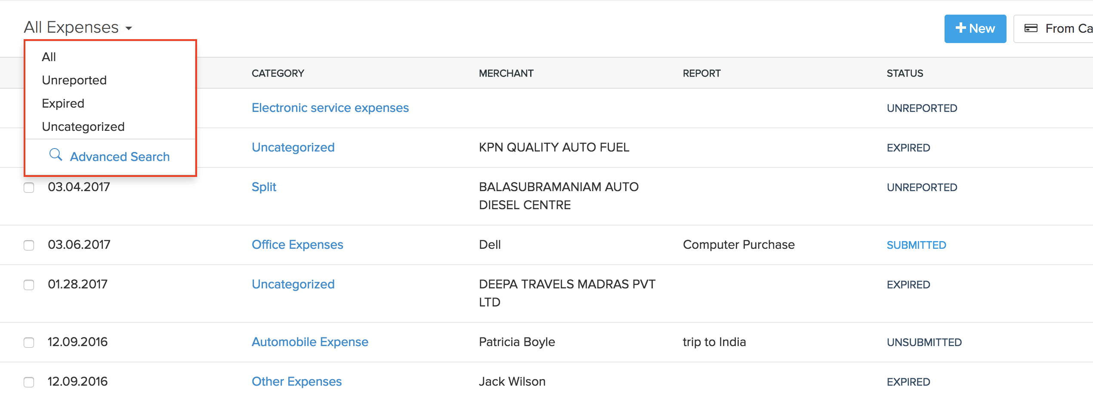Click the SUBMITTED status link
Viewport: 1093px width, 396px height.
916,245
